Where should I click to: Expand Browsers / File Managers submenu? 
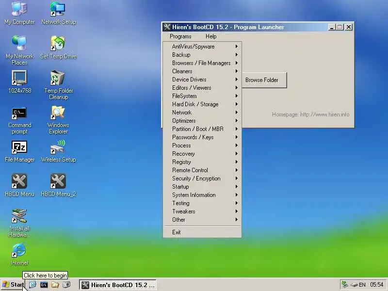[202, 63]
